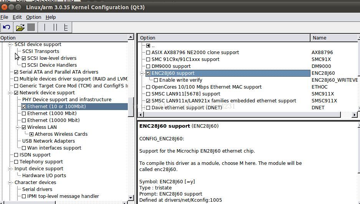Collapse Input device support tree node
This screenshot has height=204, width=360.
point(10,169)
